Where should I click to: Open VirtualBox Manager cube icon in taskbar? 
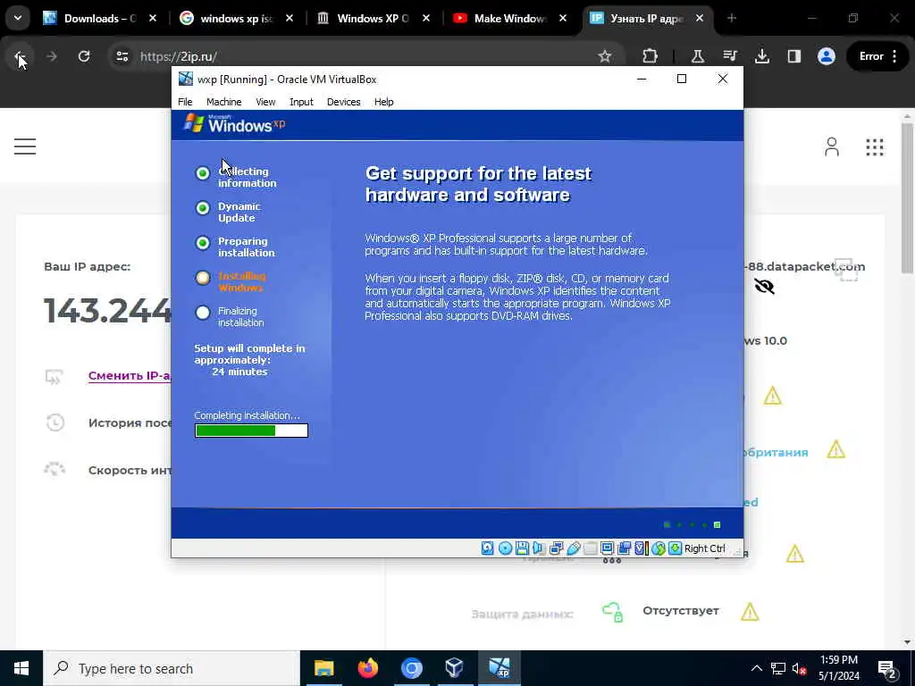click(454, 668)
